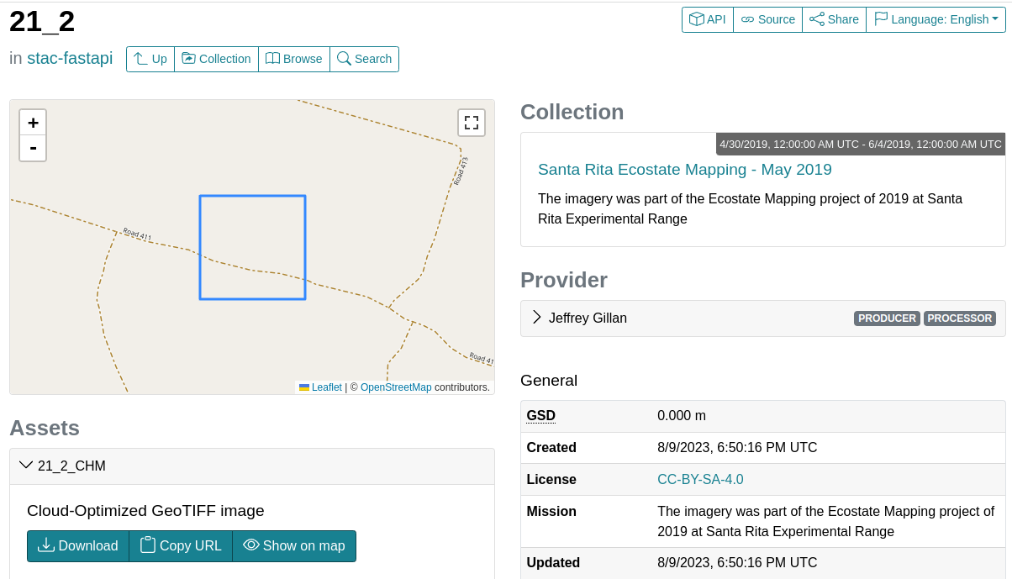Zoom in on the map
1012x579 pixels.
point(33,123)
